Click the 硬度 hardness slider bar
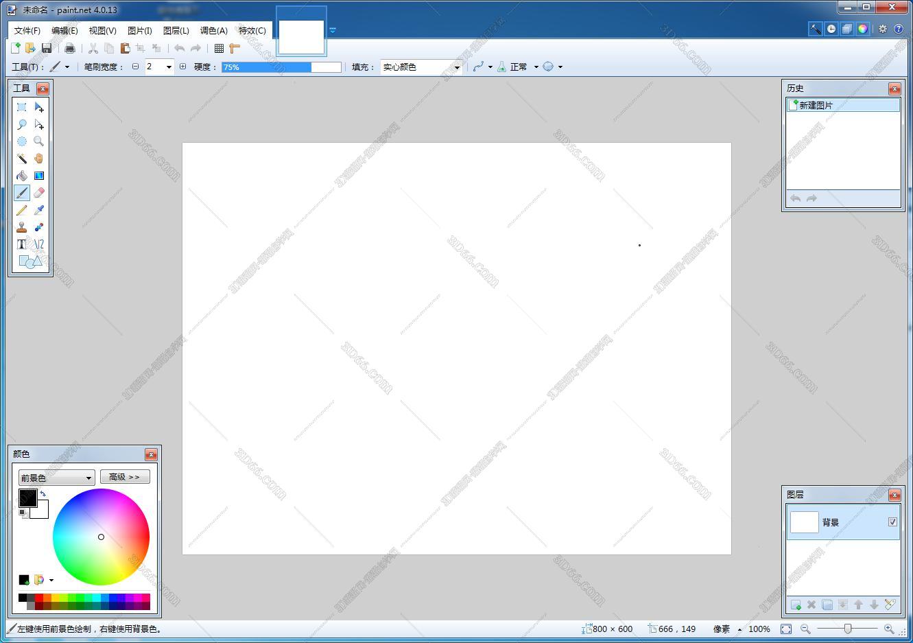The image size is (913, 643). point(281,67)
